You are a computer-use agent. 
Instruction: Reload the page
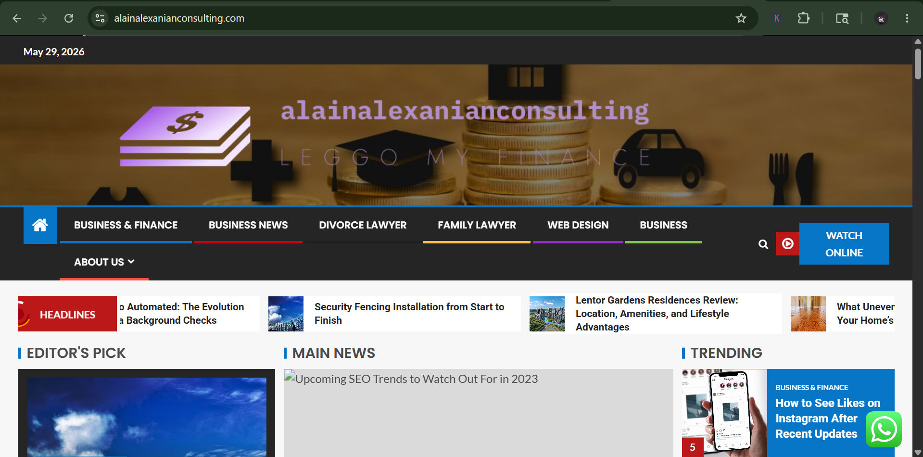tap(69, 18)
